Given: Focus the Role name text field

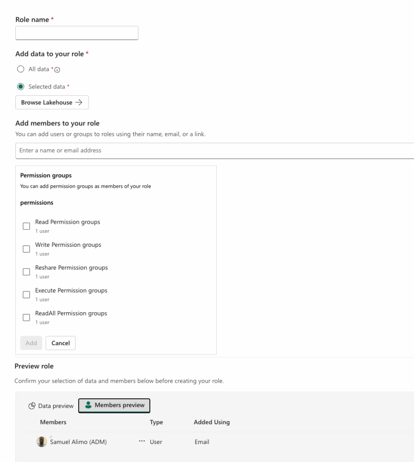Looking at the screenshot, I should pos(77,33).
